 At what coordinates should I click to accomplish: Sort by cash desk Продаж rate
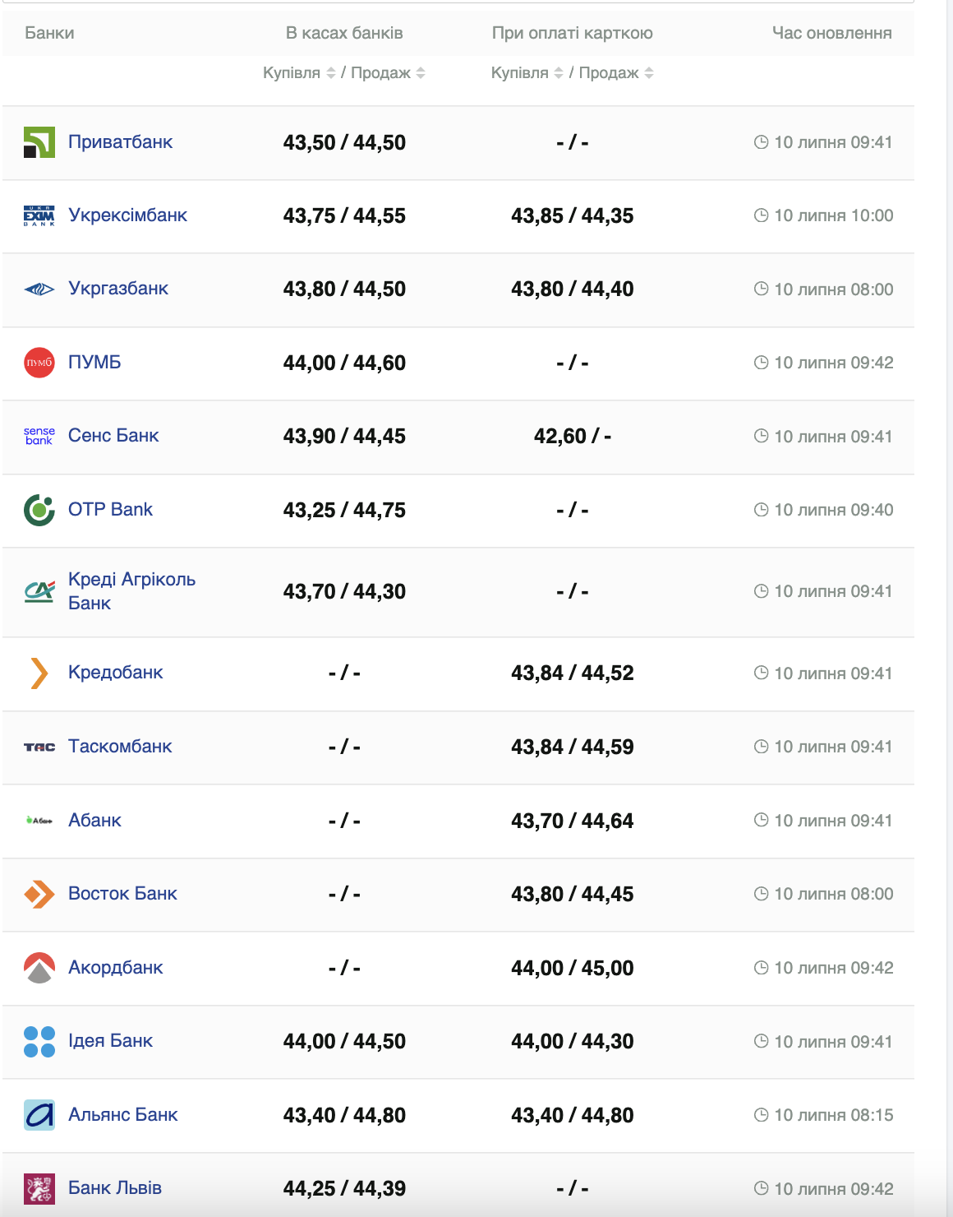[x=421, y=73]
